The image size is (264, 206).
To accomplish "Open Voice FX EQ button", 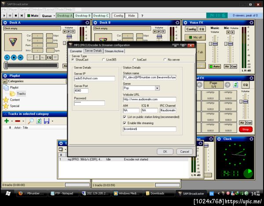I will point(202,29).
